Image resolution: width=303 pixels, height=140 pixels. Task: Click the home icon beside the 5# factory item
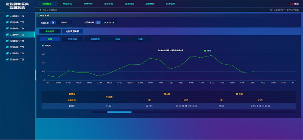pos(7,41)
